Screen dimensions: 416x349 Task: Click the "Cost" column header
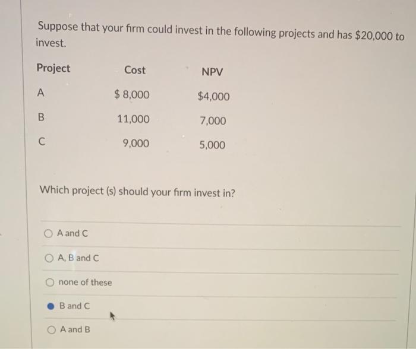point(135,70)
